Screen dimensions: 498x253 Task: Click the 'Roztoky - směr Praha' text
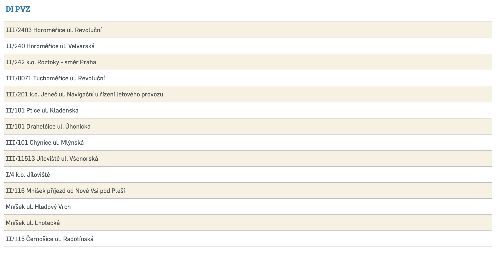[x=67, y=62]
